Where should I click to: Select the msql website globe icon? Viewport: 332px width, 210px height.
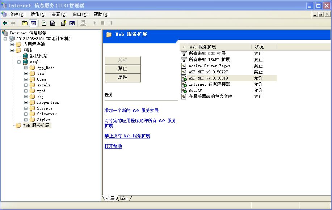pyautogui.click(x=26, y=62)
